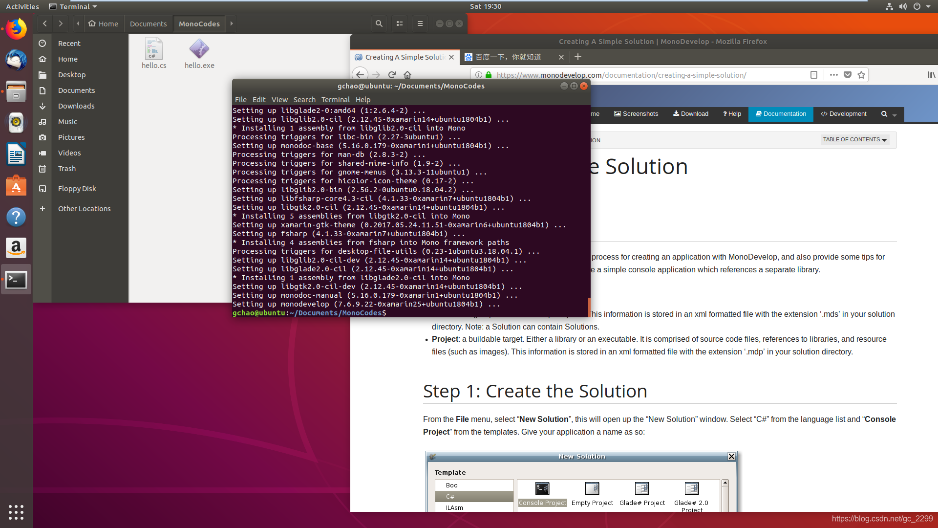
Task: Open Terminal app menu in top bar
Action: [73, 6]
